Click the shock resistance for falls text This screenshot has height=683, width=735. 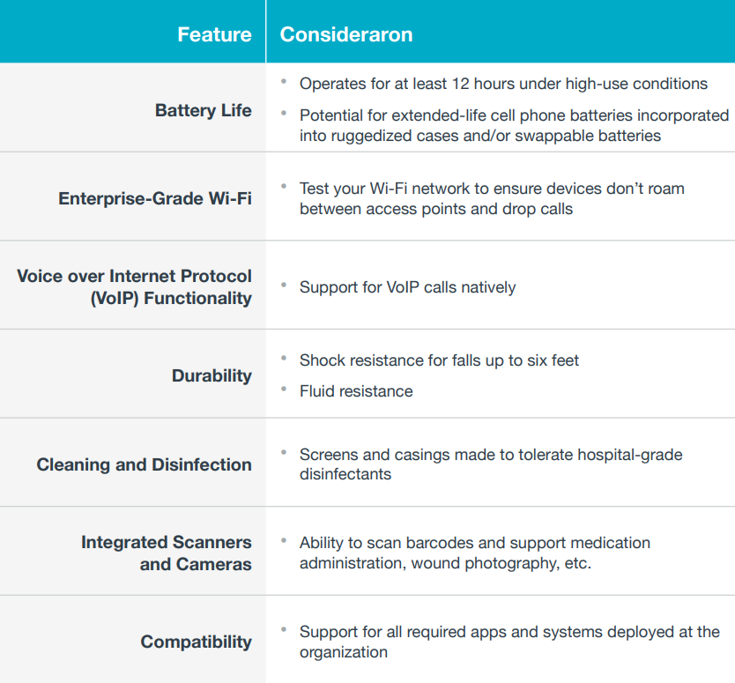439,360
